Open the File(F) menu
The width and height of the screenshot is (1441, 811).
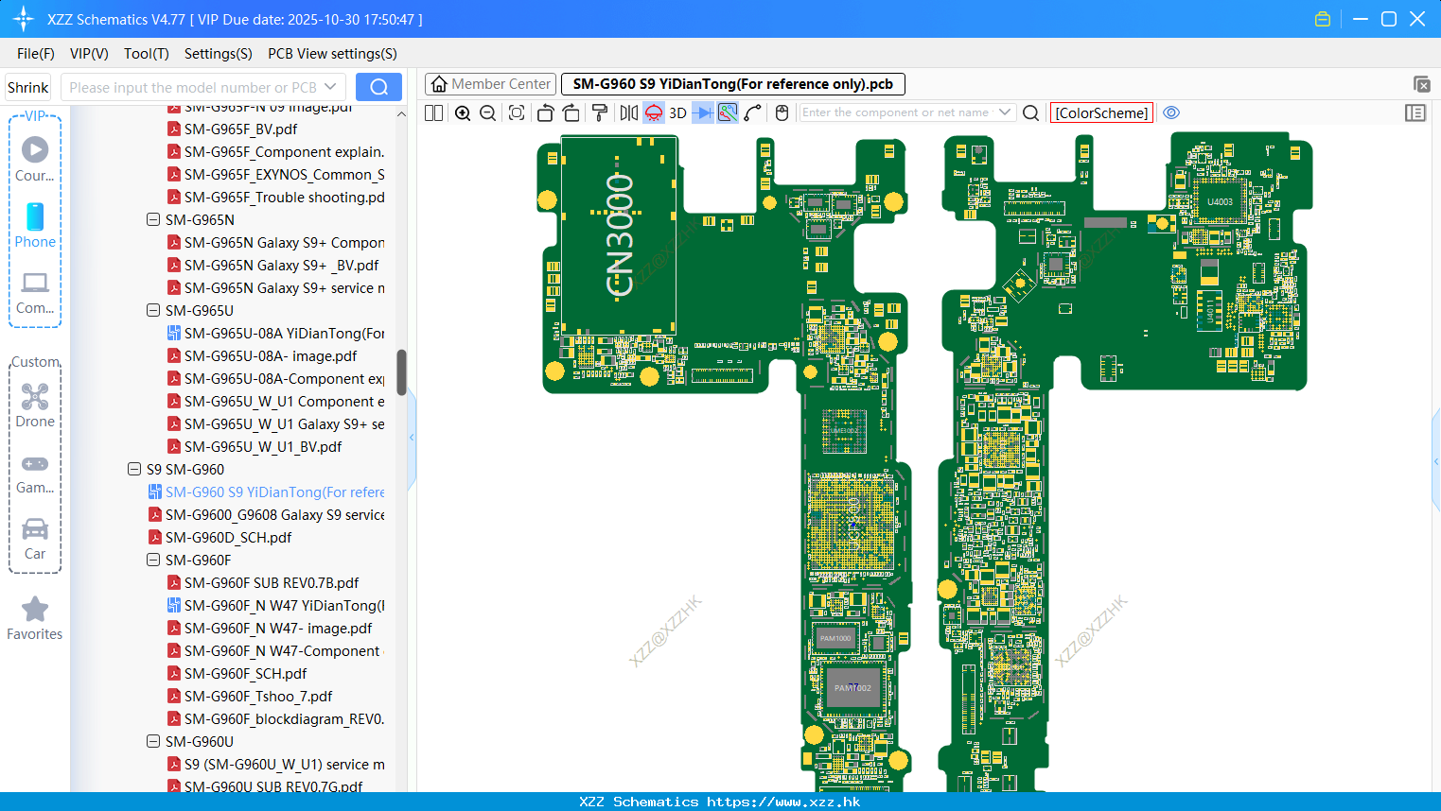[x=36, y=54]
